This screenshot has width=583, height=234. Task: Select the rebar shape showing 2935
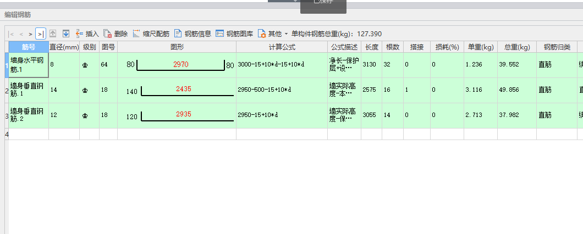click(x=177, y=115)
